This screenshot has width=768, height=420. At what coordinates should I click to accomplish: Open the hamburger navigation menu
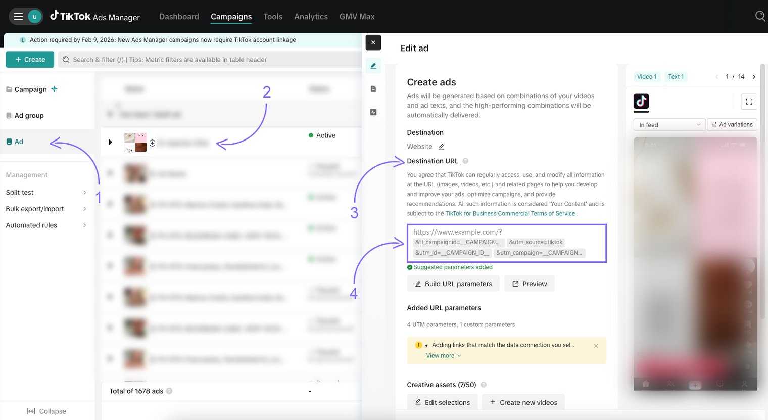(x=18, y=17)
